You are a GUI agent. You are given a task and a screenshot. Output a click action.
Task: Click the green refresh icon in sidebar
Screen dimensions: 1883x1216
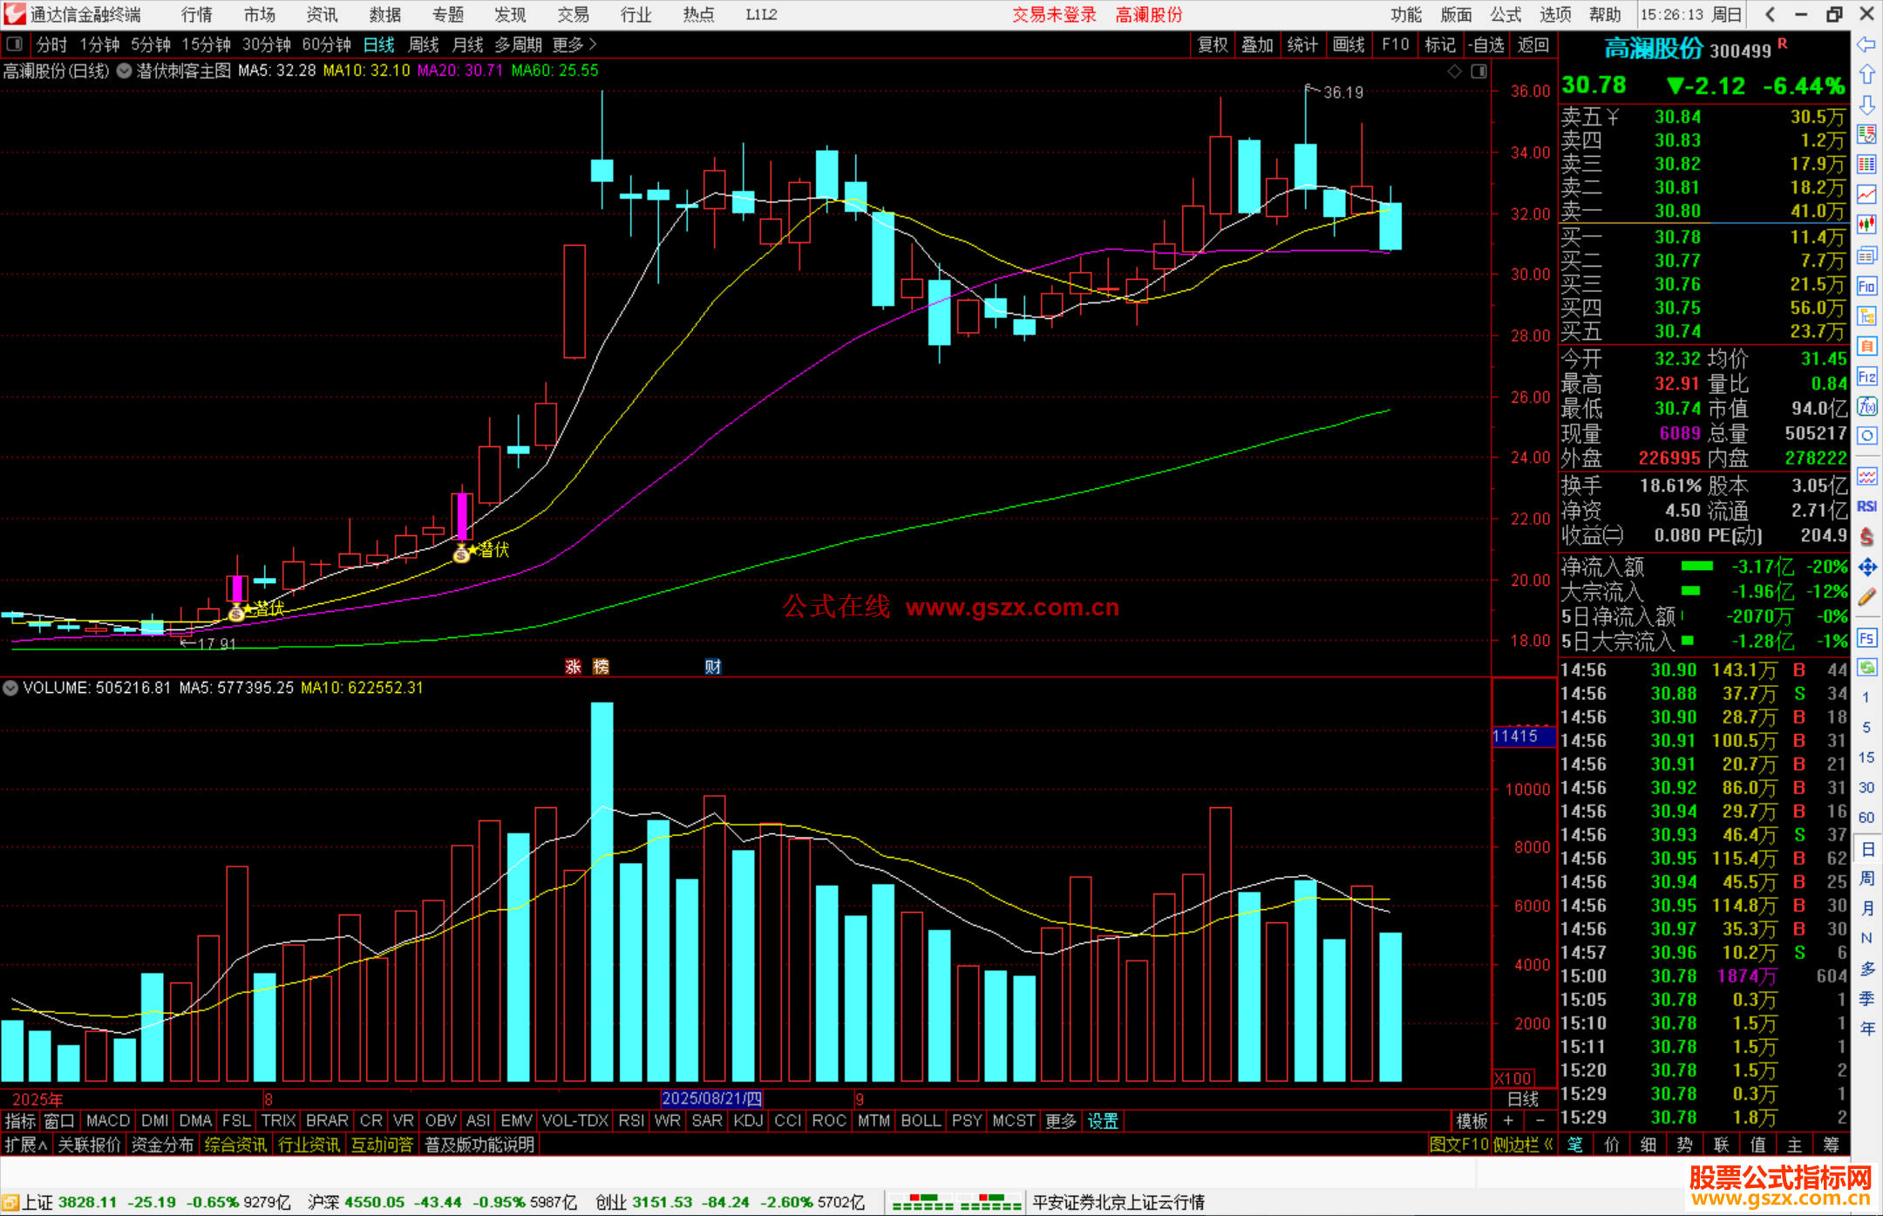(1866, 668)
